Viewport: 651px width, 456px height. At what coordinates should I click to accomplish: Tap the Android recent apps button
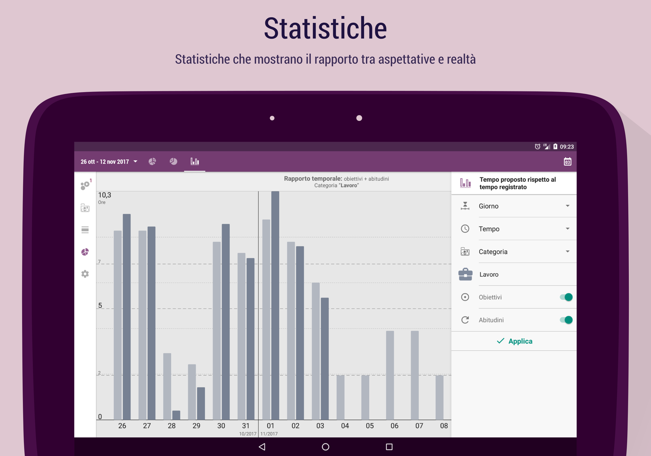pos(389,447)
